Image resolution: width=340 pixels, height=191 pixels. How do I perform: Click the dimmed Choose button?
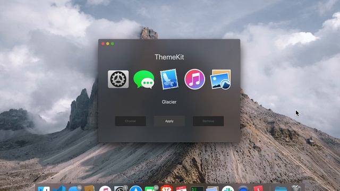click(130, 121)
